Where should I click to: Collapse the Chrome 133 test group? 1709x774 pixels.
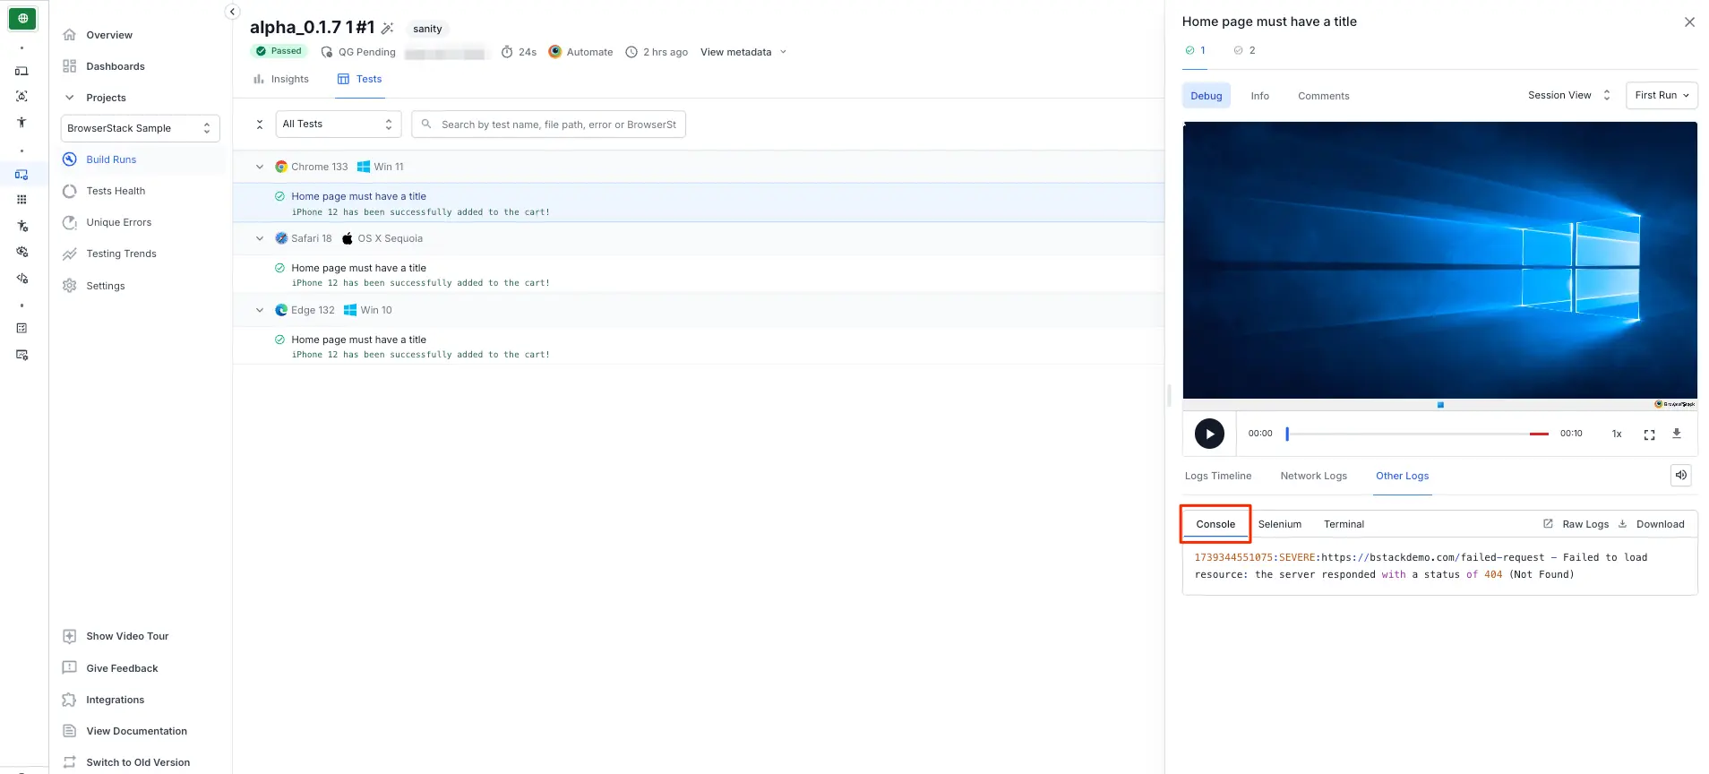(260, 167)
